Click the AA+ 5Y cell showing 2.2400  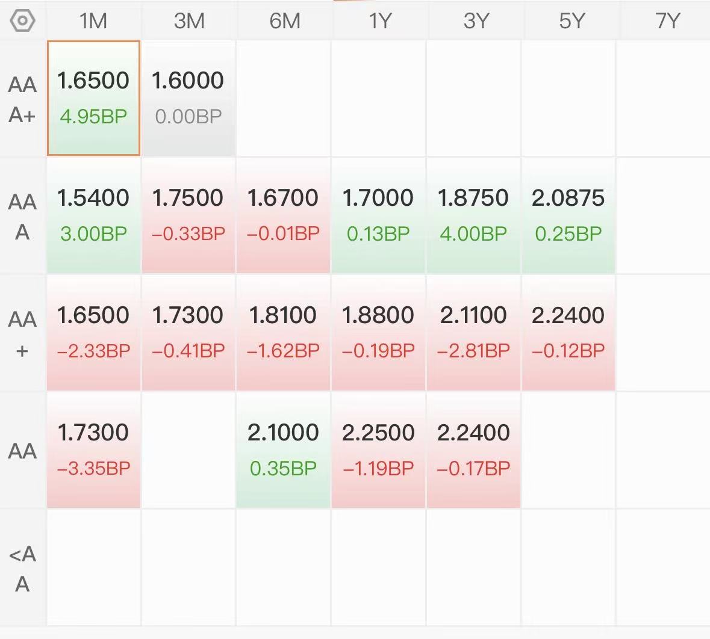(568, 333)
